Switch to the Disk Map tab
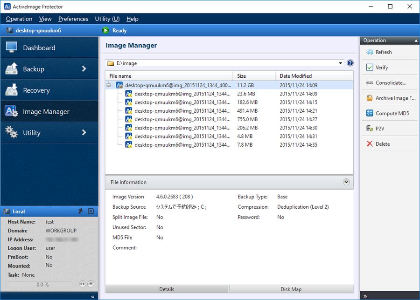Screen dimensions: 420x300 [x=291, y=289]
